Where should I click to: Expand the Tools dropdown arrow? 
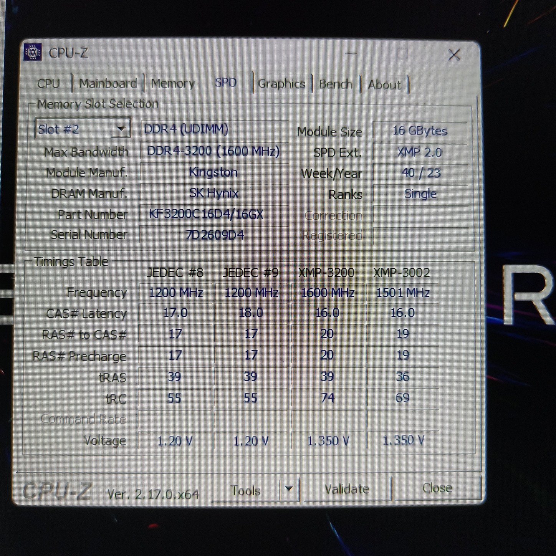coord(289,489)
